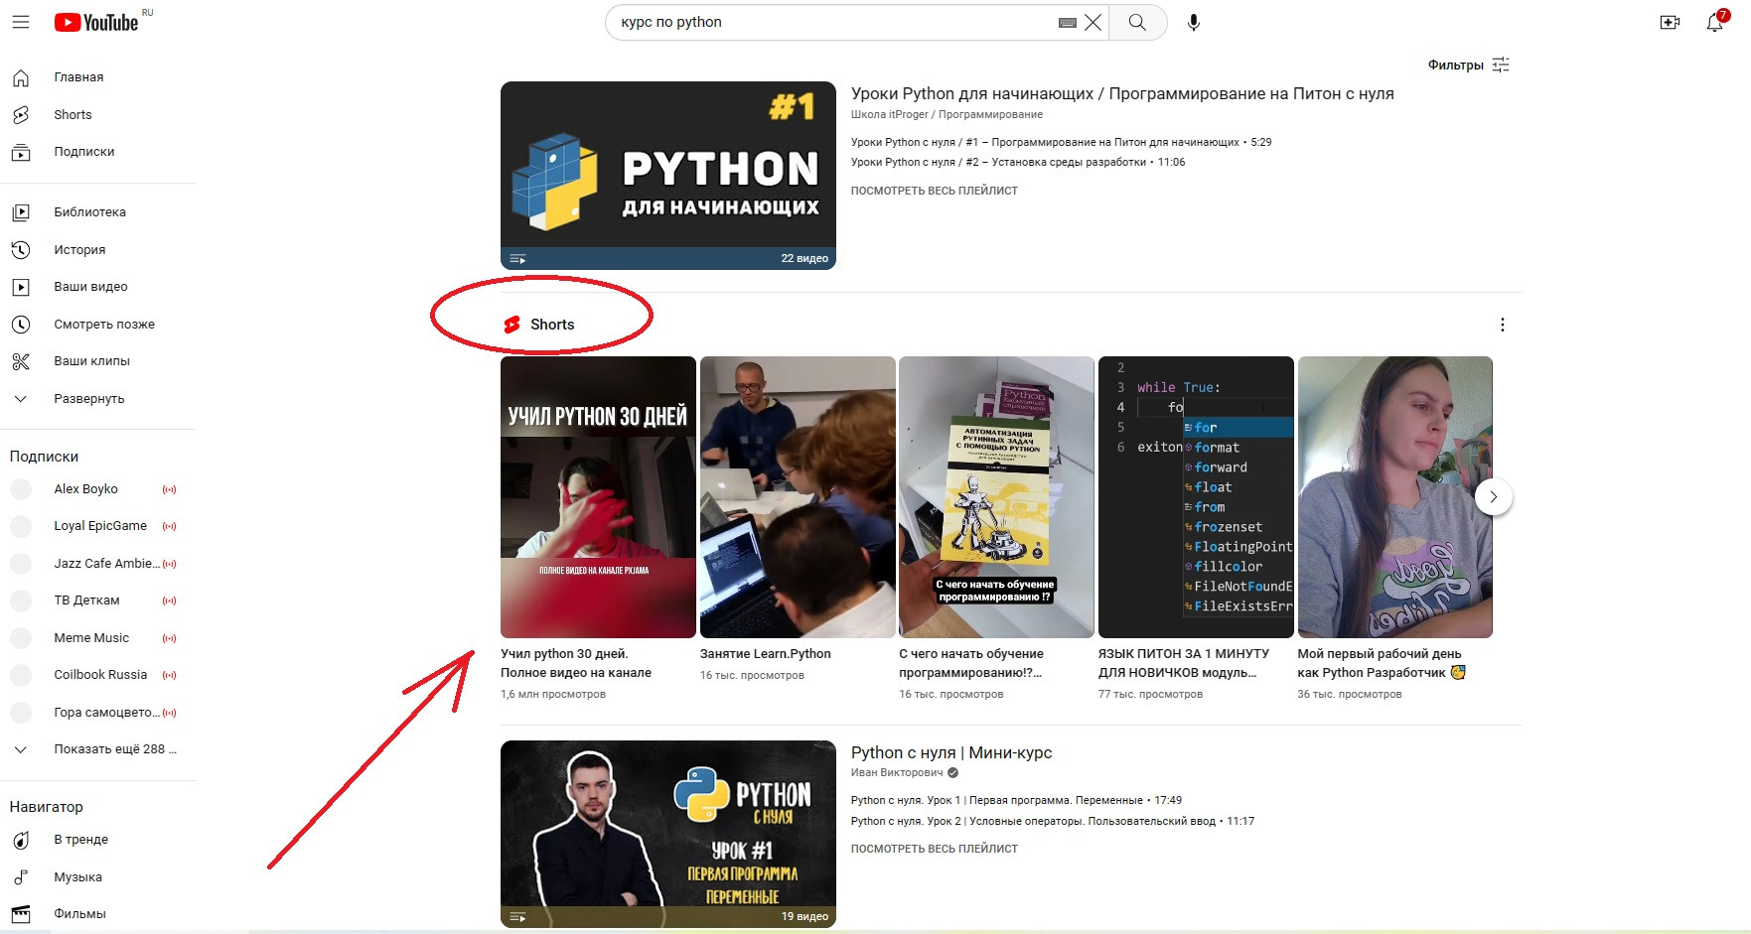Open the ЯЗЫК ПИТОН ЗА 1 МИНУТУ short

1196,497
